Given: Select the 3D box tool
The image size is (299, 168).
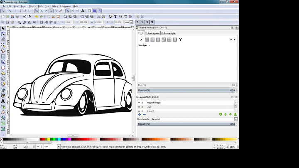Looking at the screenshot, I should click(x=3, y=62).
